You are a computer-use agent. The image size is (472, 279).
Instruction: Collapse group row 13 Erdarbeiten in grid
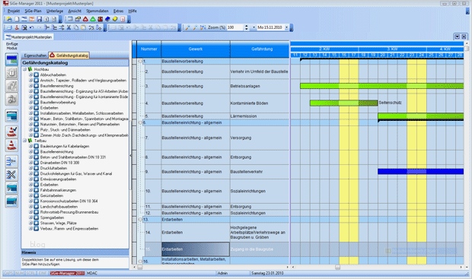pyautogui.click(x=140, y=220)
